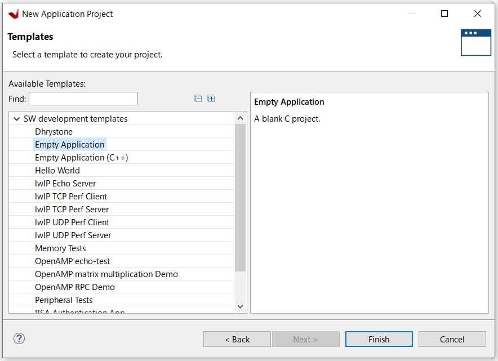This screenshot has height=361, width=498.
Task: Select the Hello World template
Action: (x=57, y=171)
